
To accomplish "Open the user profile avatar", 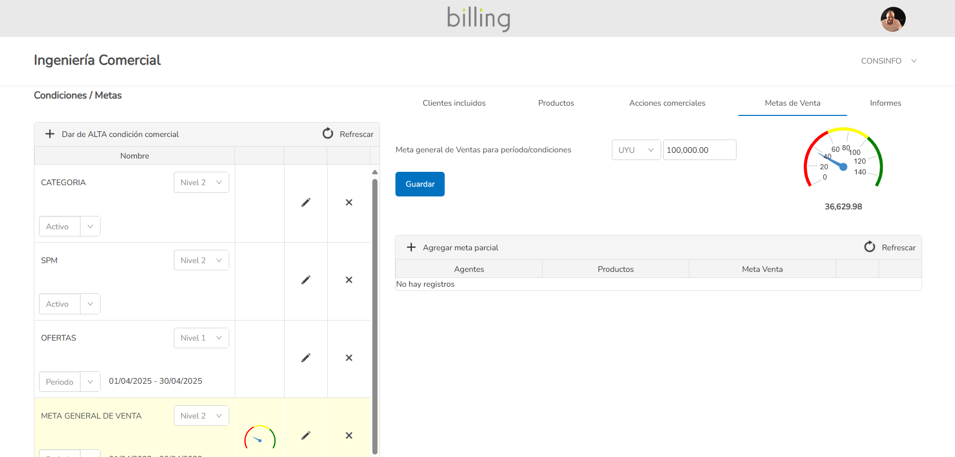I will pyautogui.click(x=892, y=19).
